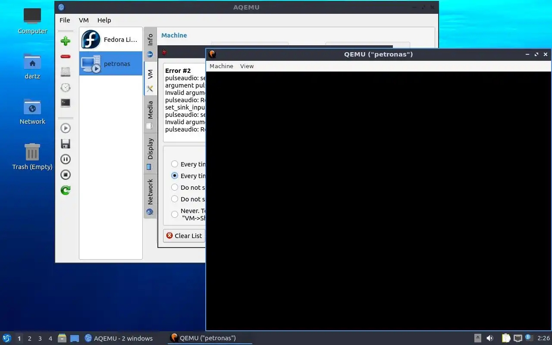This screenshot has height=345, width=552.
Task: Start the VM with the play icon
Action: click(66, 128)
